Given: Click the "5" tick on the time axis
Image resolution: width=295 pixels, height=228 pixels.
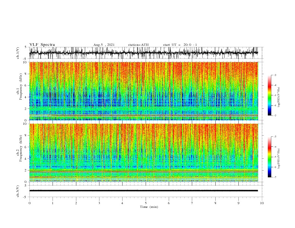Looking at the screenshot, I should coord(146,203).
